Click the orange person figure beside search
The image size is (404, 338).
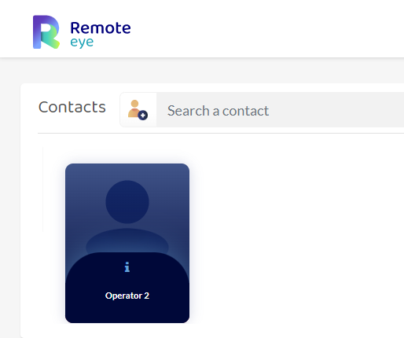click(134, 108)
